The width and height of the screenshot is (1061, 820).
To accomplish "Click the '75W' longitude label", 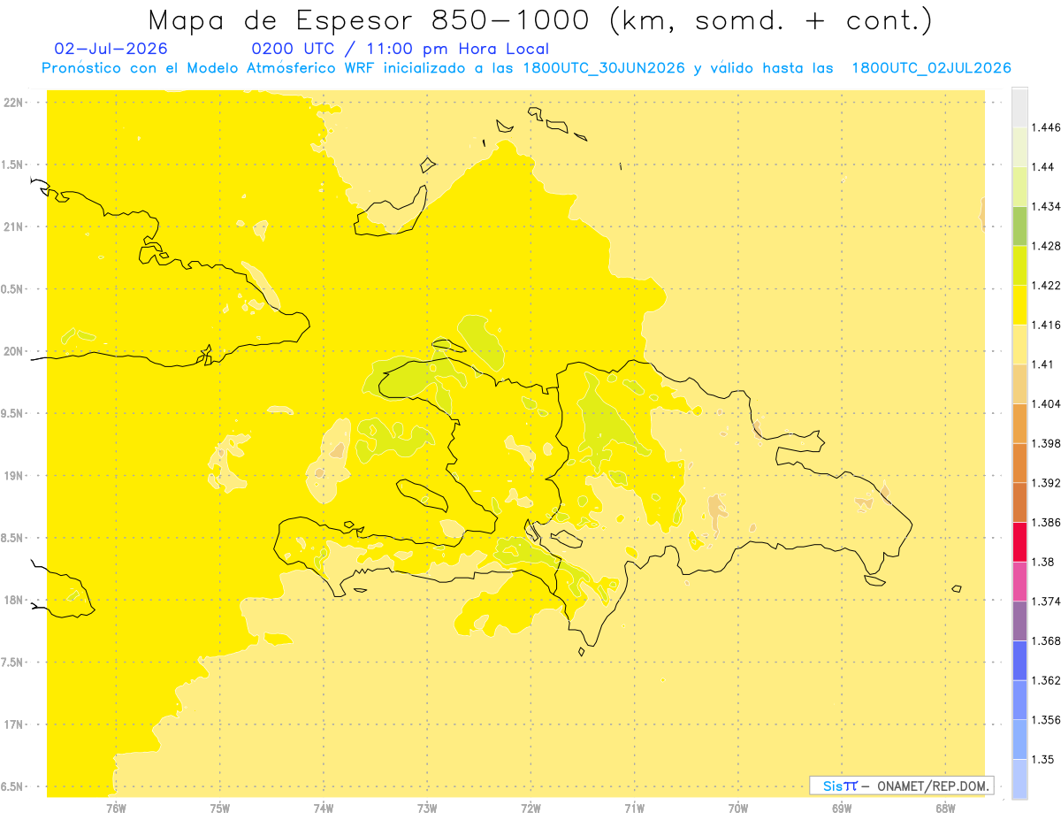I will (x=220, y=808).
